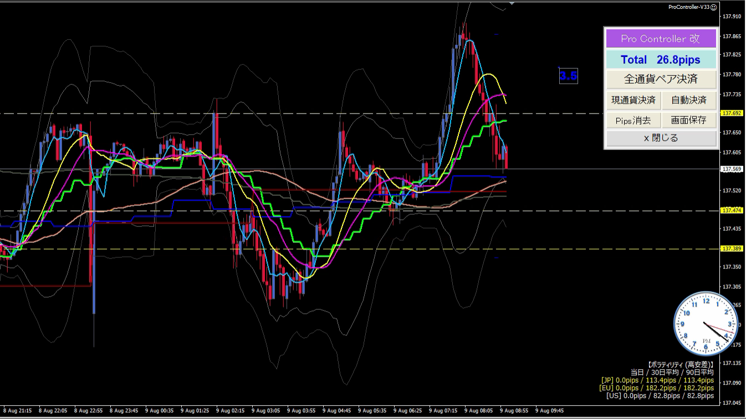Select the blue 3.5 label on chart
Image resolution: width=746 pixels, height=419 pixels.
(568, 76)
